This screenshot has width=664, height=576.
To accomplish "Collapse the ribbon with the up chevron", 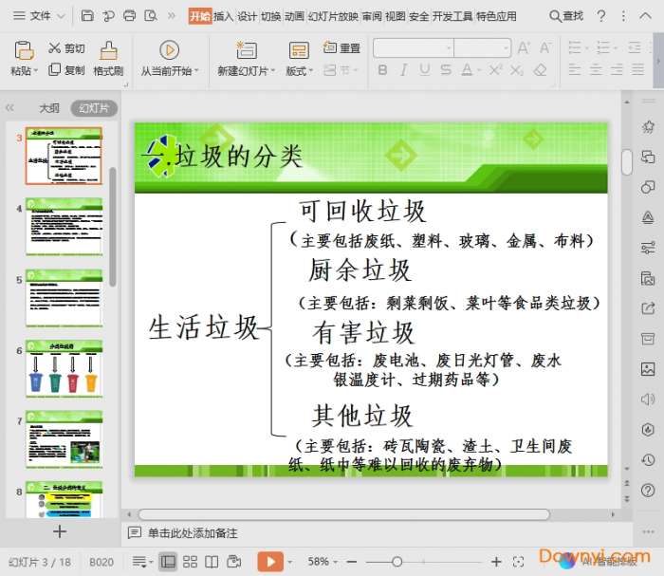I will pos(645,16).
